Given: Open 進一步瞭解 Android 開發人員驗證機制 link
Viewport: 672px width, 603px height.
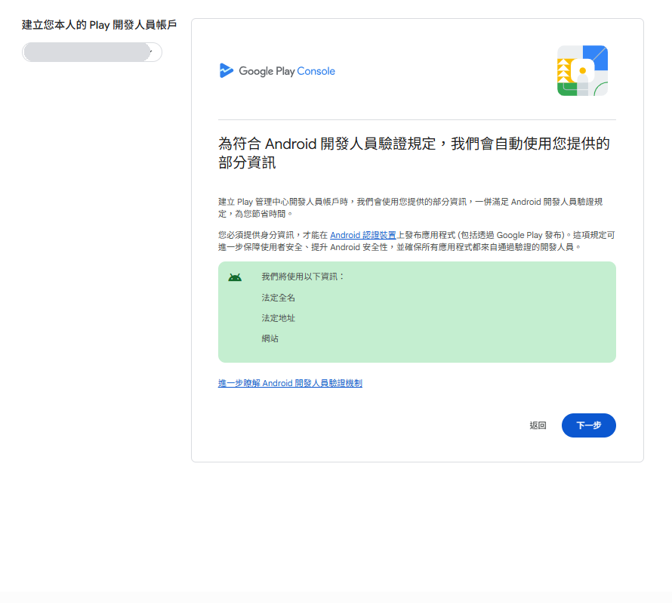Looking at the screenshot, I should pyautogui.click(x=290, y=383).
